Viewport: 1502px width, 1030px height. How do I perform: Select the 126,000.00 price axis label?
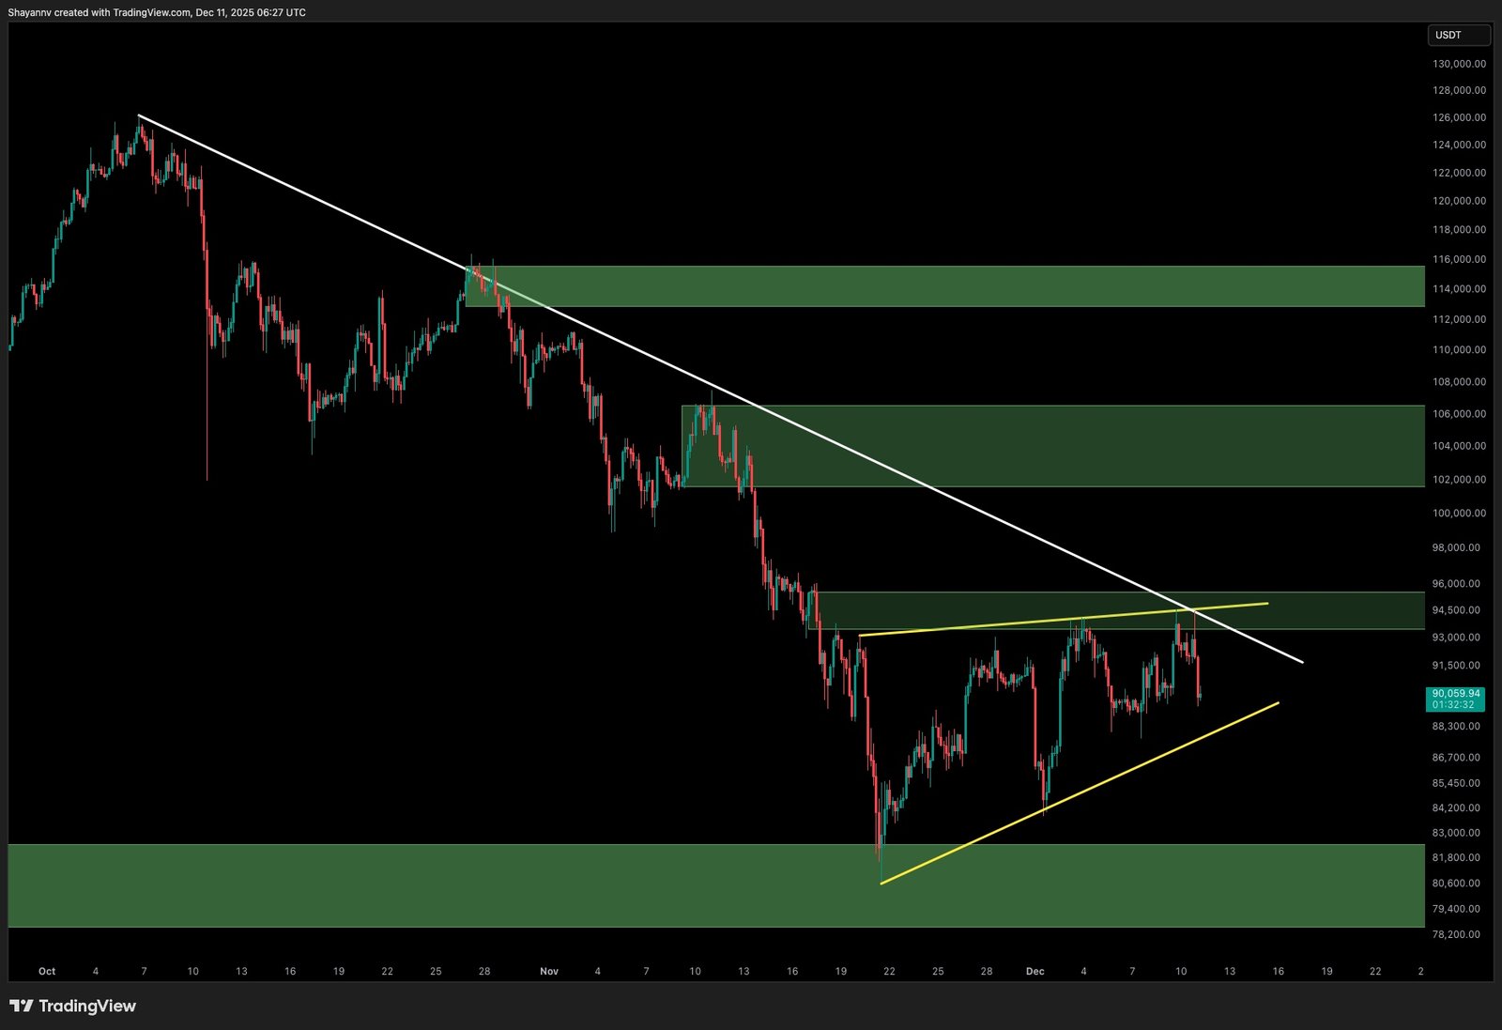pos(1459,117)
